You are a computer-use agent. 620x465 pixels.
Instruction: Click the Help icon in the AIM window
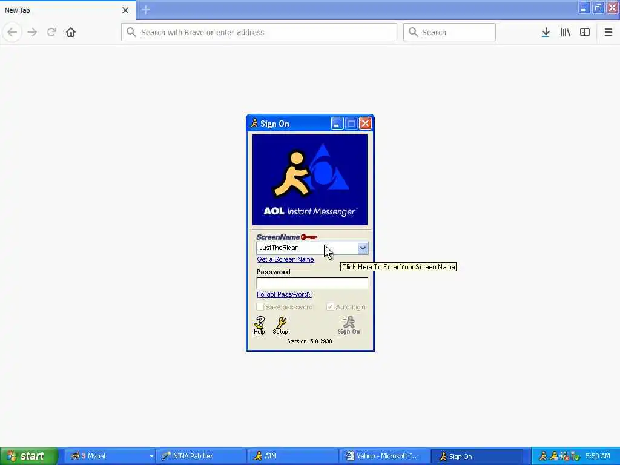tap(259, 325)
